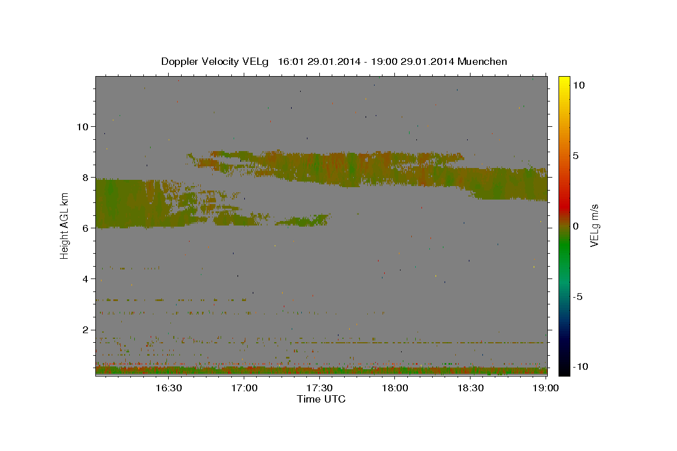Click the 17:00 time tick label
The width and height of the screenshot is (677, 451).
(244, 388)
